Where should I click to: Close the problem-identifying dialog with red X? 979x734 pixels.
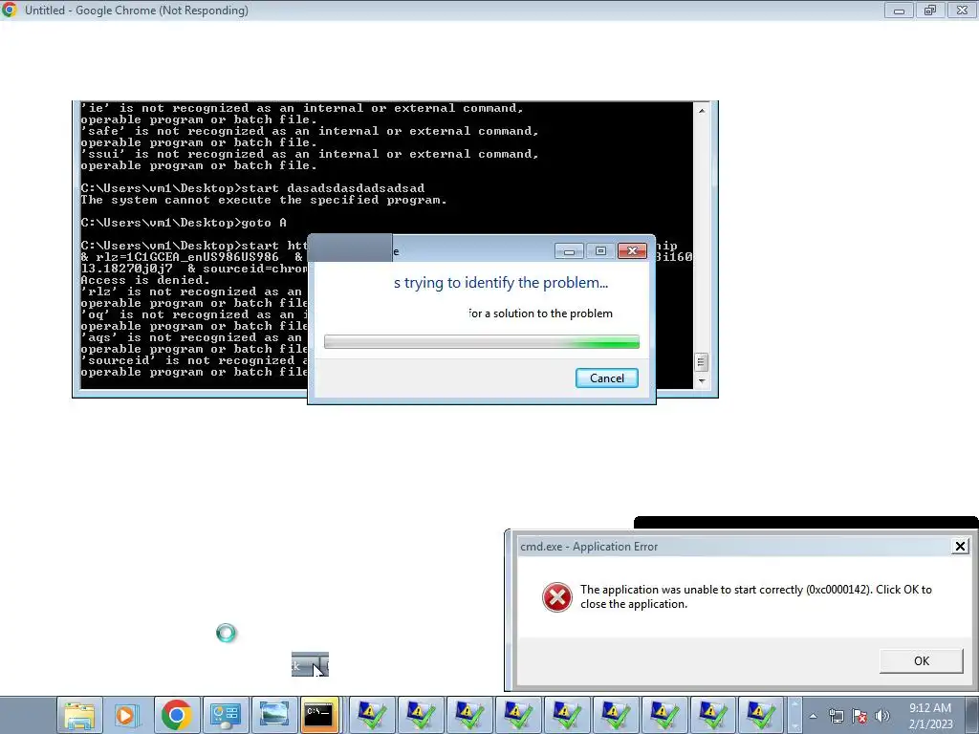click(632, 251)
